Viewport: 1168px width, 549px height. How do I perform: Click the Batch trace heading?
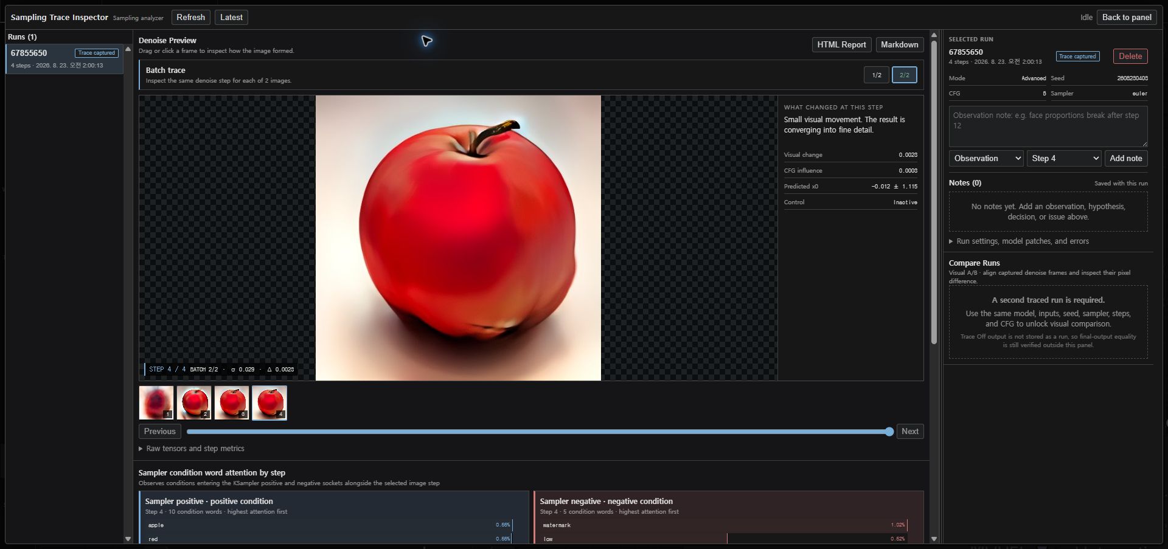tap(165, 71)
